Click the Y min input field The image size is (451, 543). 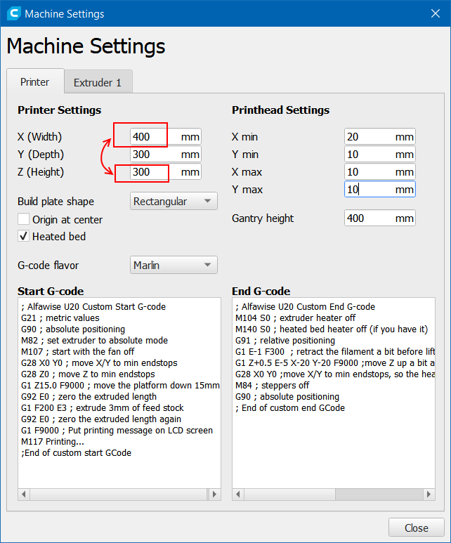[380, 155]
